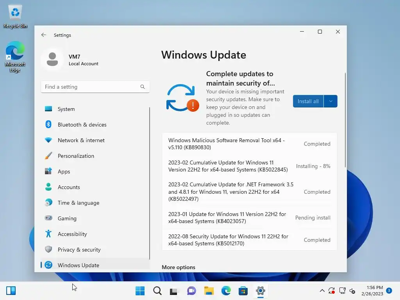This screenshot has height=300, width=400.
Task: Click the Install all button
Action: pos(308,101)
